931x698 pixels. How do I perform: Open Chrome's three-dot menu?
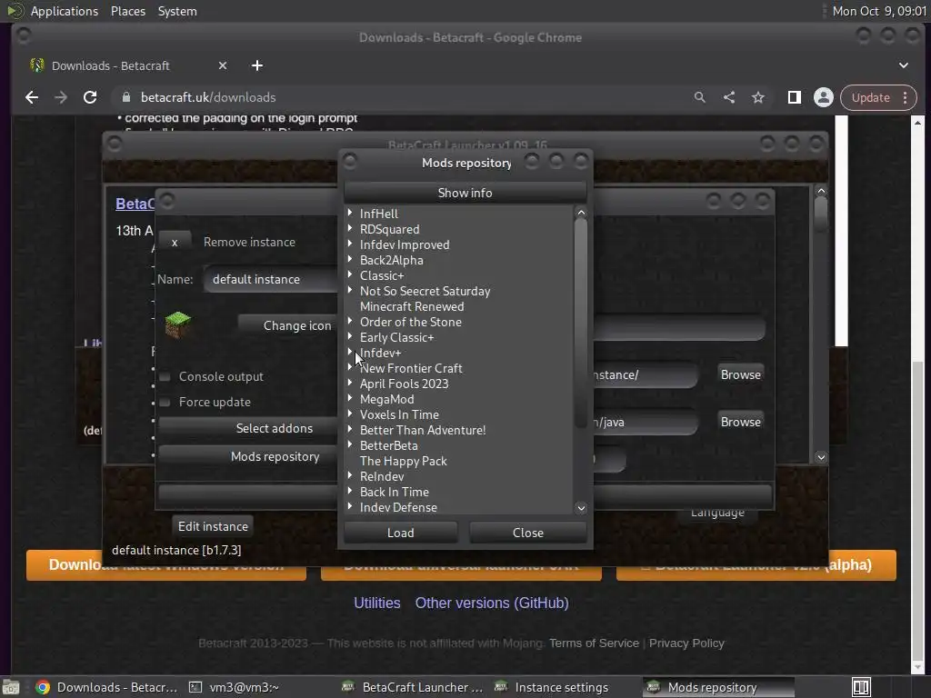pyautogui.click(x=906, y=97)
